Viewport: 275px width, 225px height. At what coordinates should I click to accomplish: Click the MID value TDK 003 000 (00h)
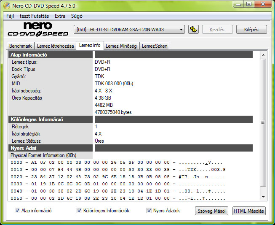[x=114, y=84]
